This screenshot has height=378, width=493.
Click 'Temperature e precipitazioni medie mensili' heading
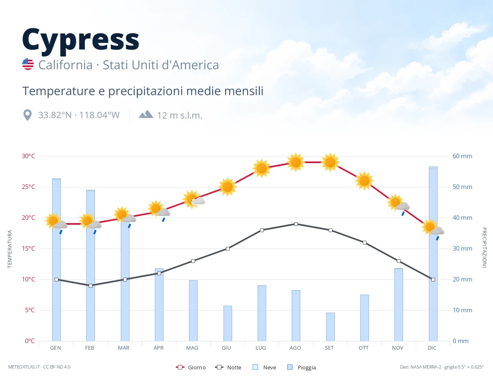pyautogui.click(x=143, y=91)
